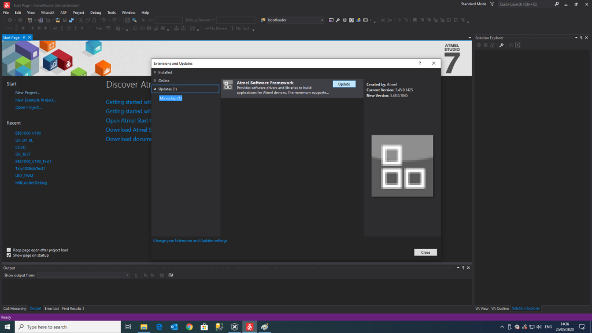Open recent project GX_SPI_BL
Screen dimensions: 592x333
click(24, 140)
